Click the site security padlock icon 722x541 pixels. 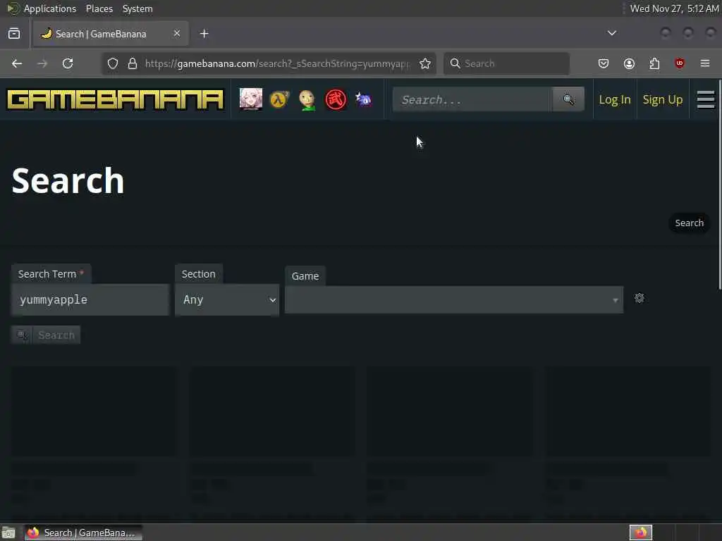pyautogui.click(x=133, y=63)
